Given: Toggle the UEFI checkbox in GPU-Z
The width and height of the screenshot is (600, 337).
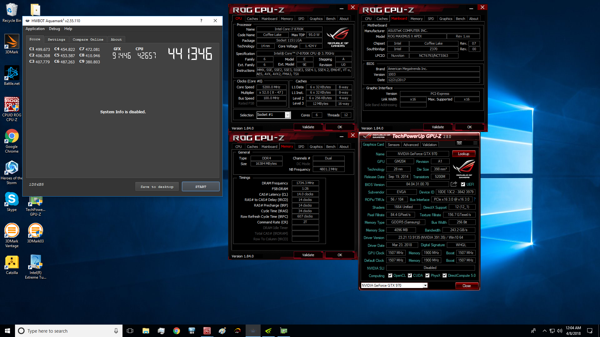Looking at the screenshot, I should coord(463,184).
